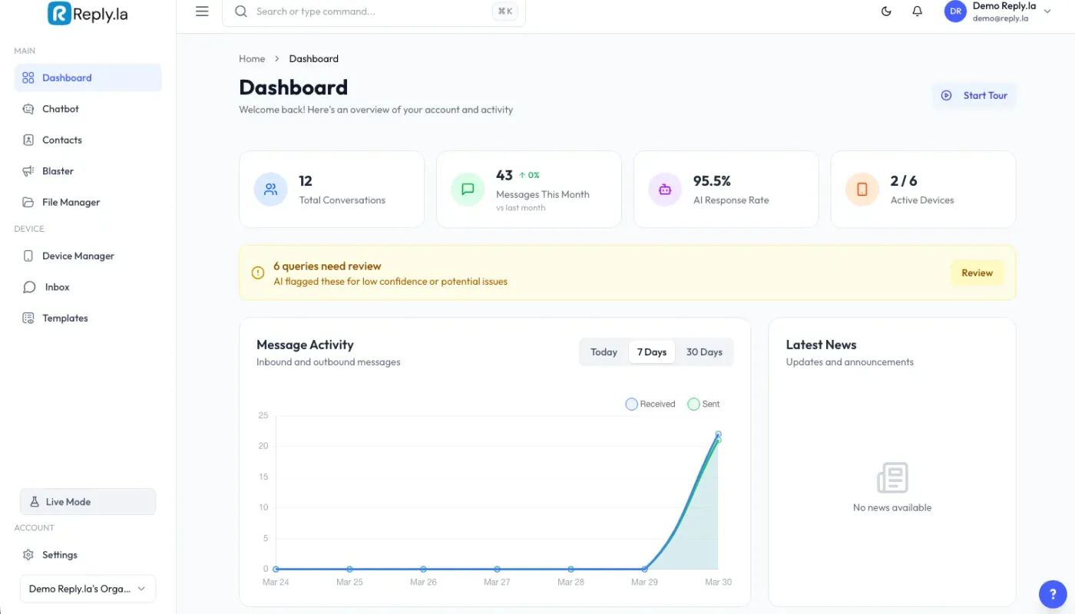Screen dimensions: 1075x614
Task: Go to Blaster in the sidebar
Action: (x=88, y=171)
